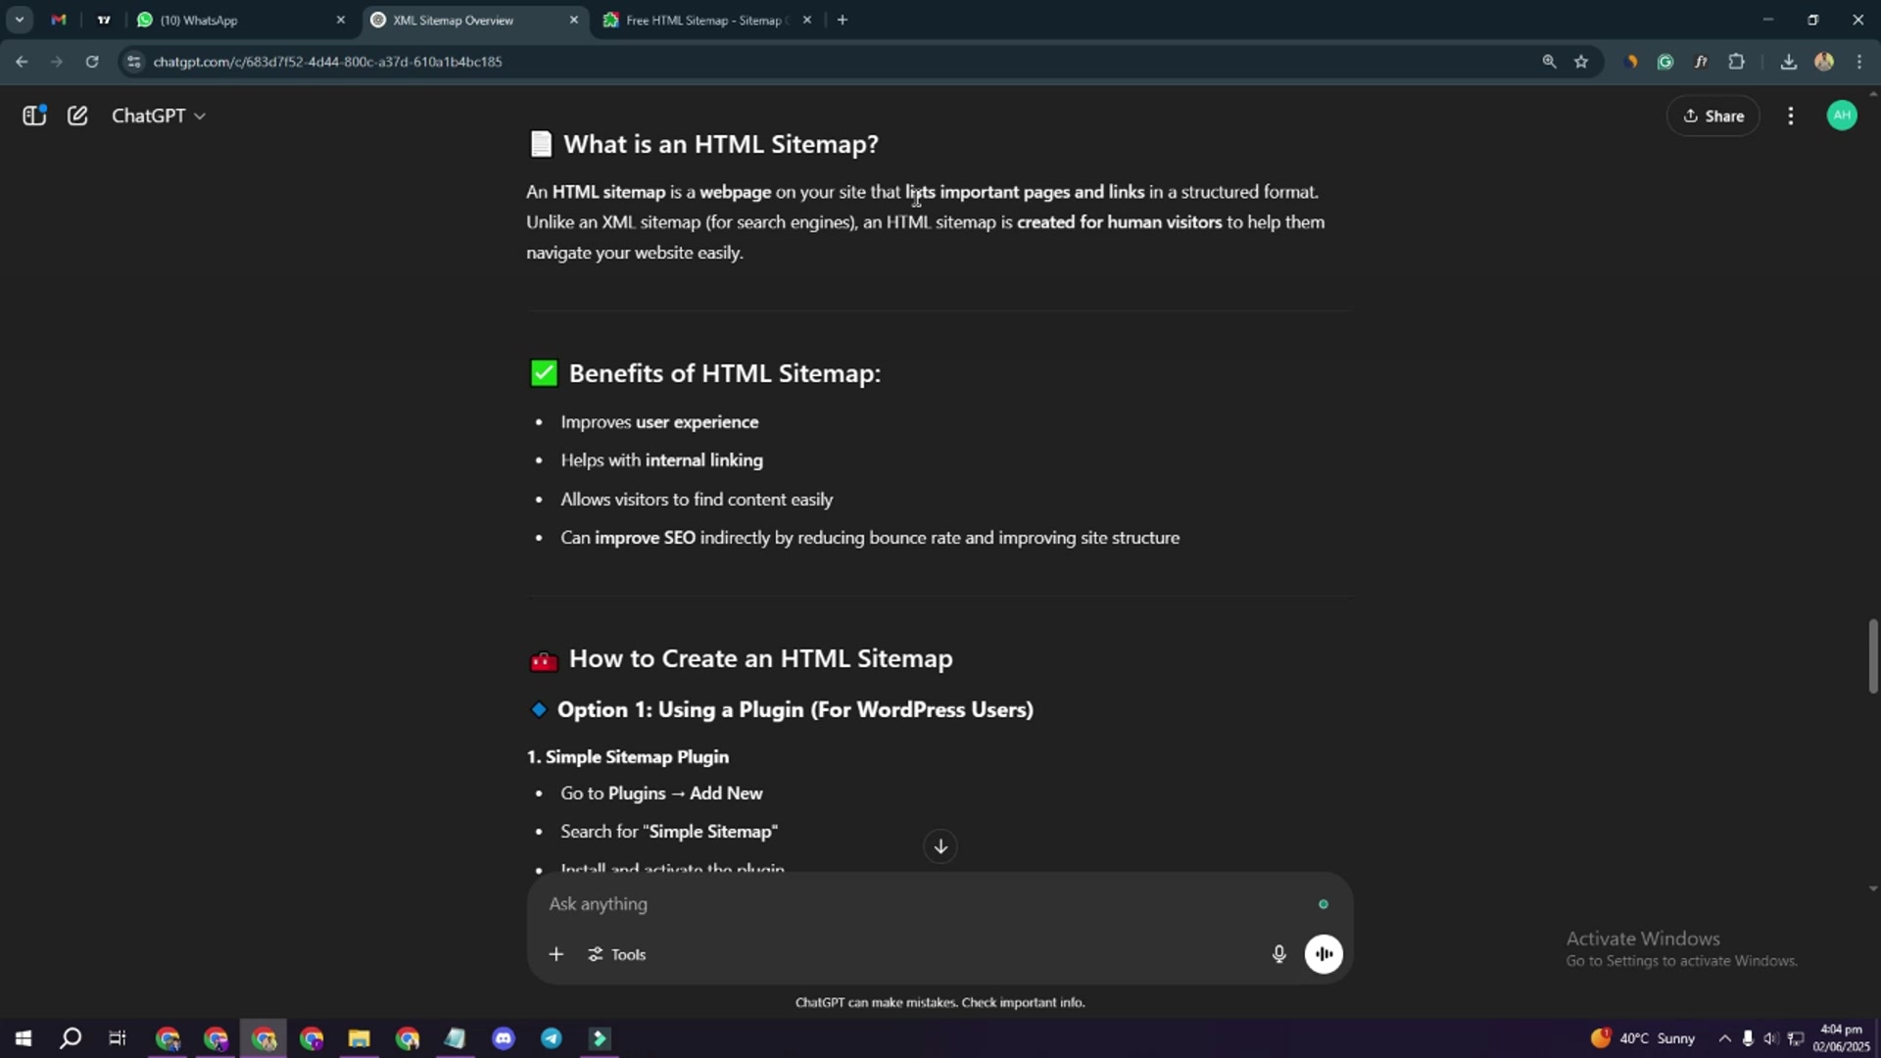Toggle the ChatGPT sidebar icon
1881x1058 pixels.
tap(34, 116)
